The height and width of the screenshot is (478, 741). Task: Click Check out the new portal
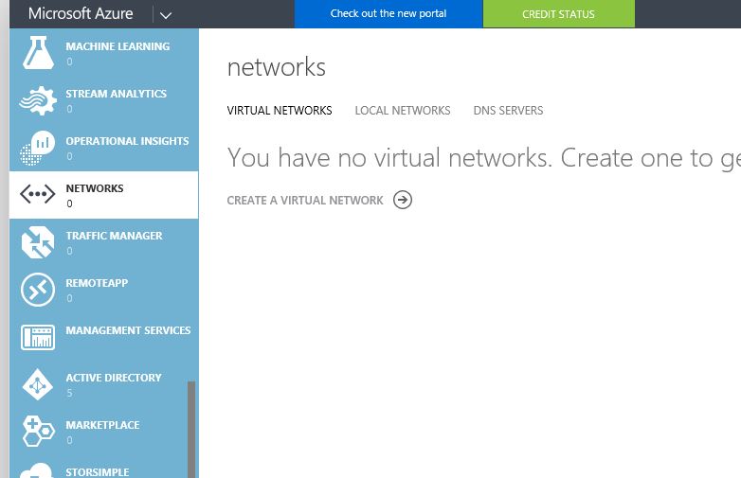tap(389, 13)
